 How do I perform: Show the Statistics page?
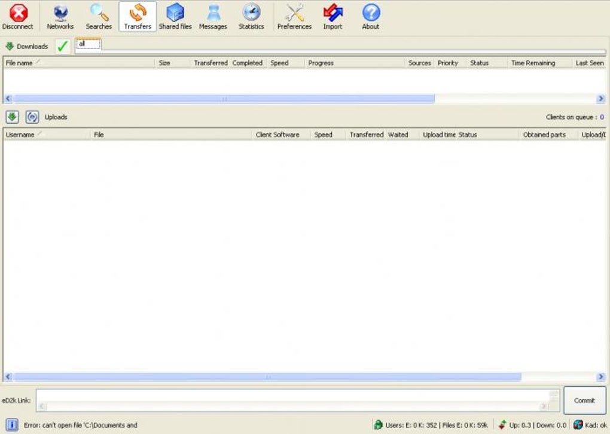(x=251, y=17)
